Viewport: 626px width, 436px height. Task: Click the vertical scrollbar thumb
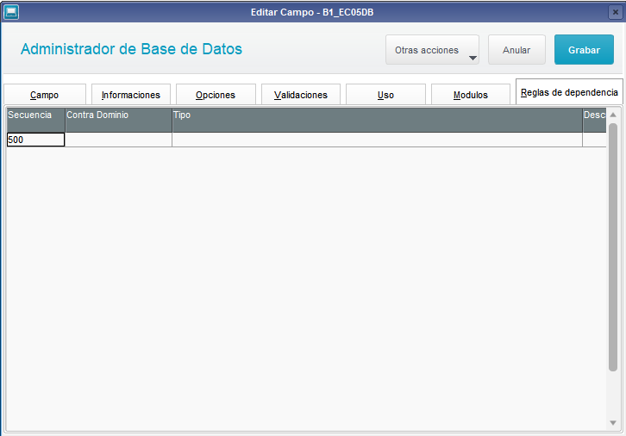613,247
